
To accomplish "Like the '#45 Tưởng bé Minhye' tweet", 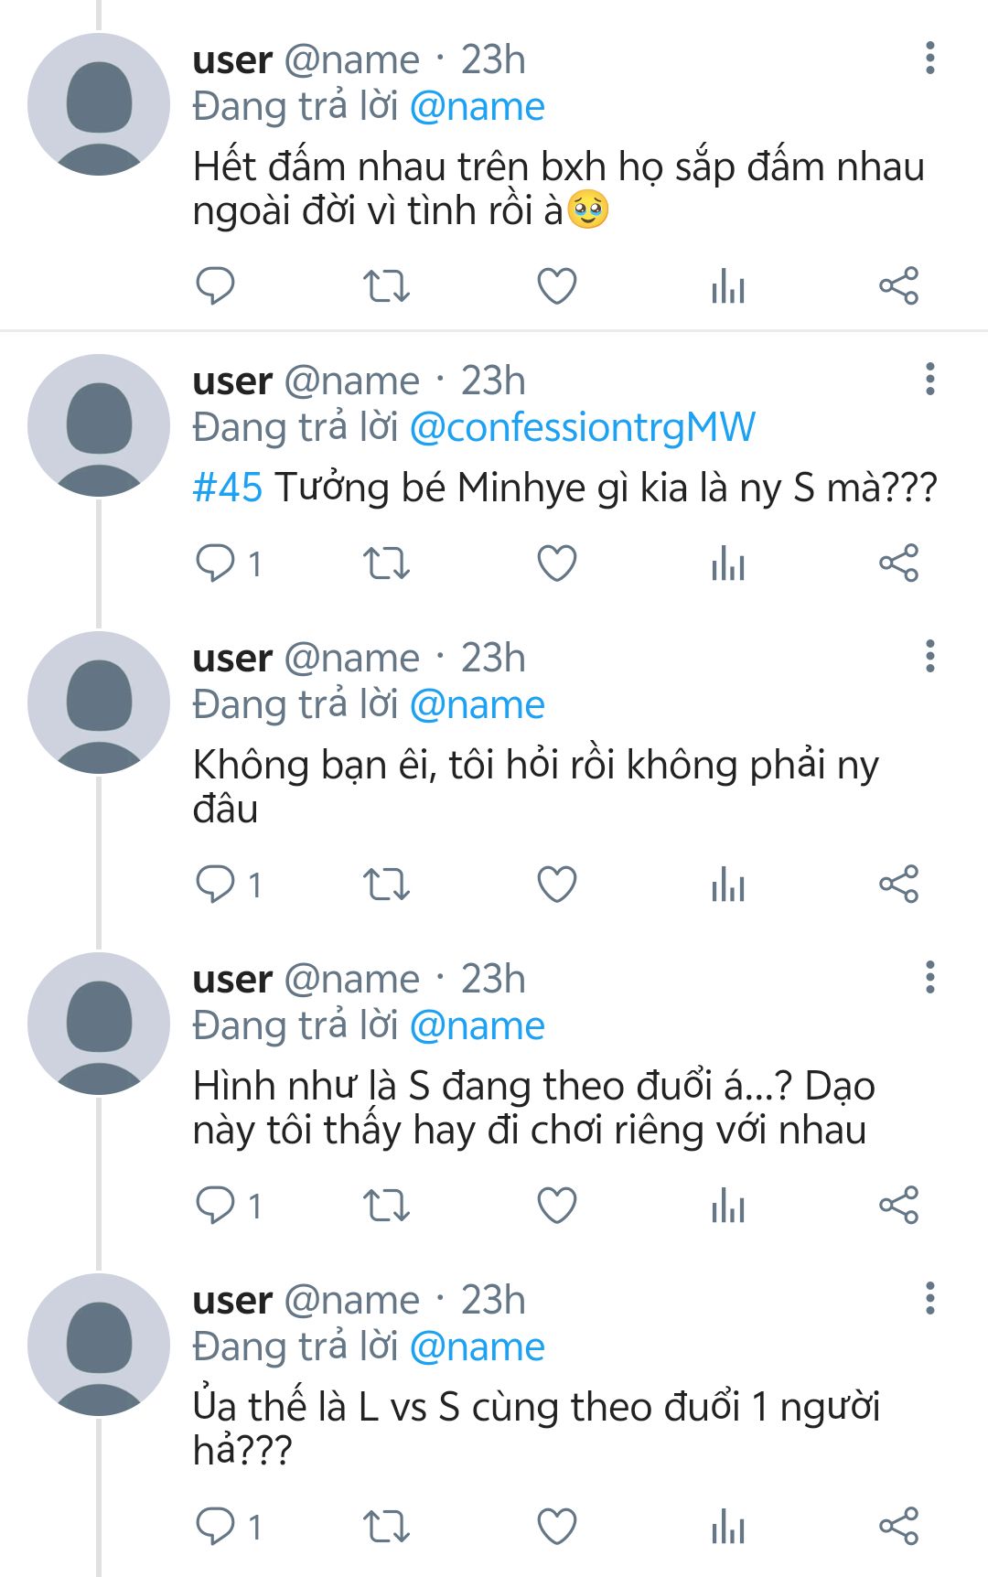I will coord(556,563).
